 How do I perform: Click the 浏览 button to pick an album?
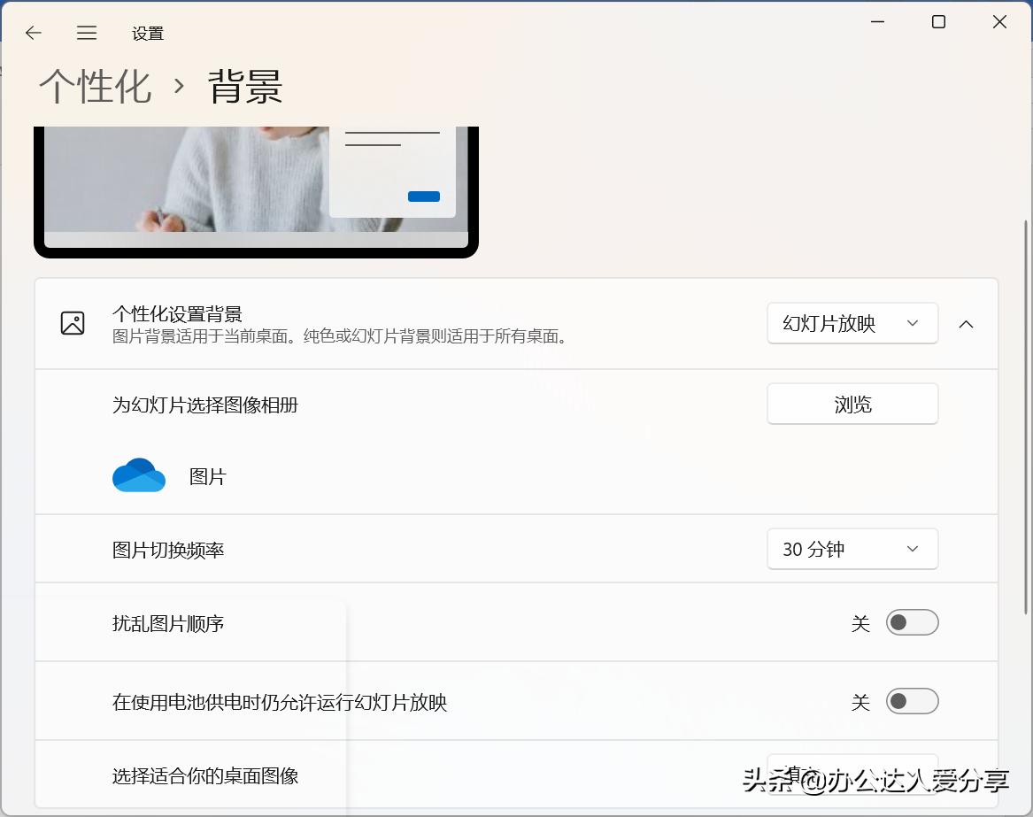pyautogui.click(x=852, y=404)
